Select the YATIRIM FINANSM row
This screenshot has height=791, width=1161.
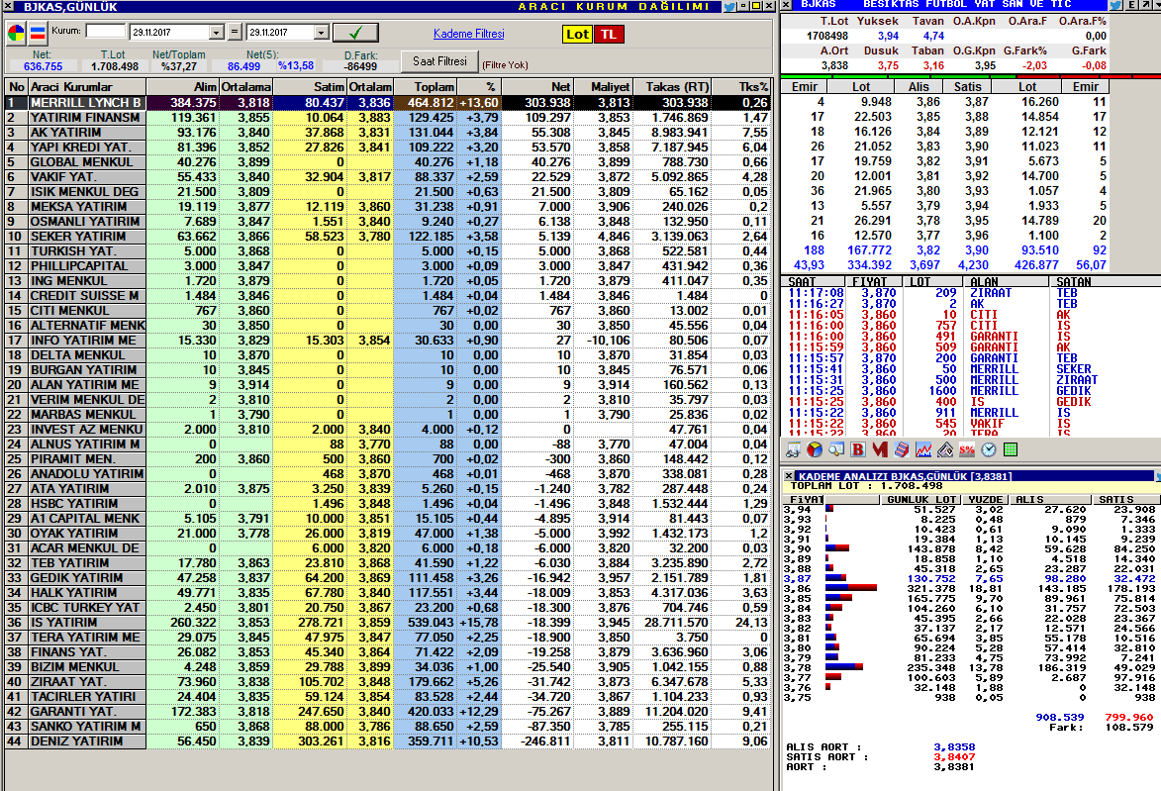[x=387, y=118]
